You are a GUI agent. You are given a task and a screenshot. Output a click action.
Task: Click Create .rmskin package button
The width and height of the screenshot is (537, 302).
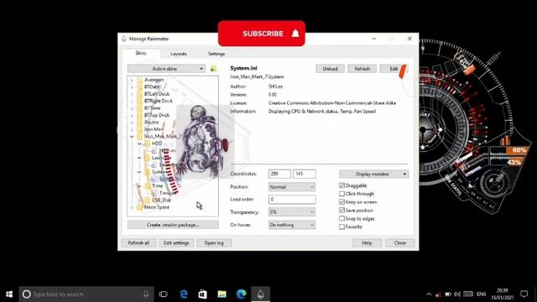pos(173,225)
